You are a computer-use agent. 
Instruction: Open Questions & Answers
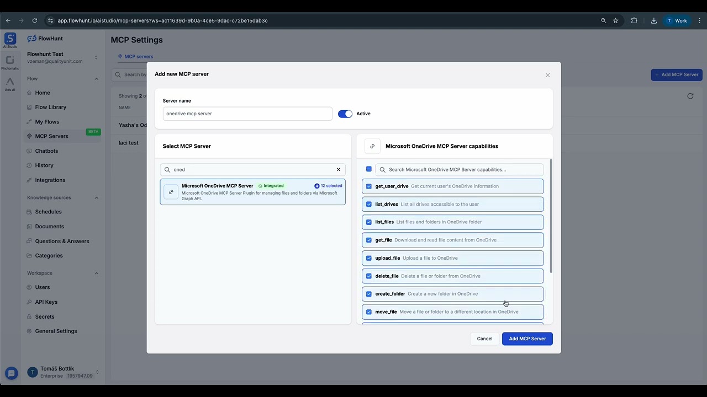pyautogui.click(x=62, y=241)
